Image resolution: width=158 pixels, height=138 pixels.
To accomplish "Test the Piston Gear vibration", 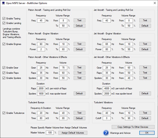I will tap(80, 68).
